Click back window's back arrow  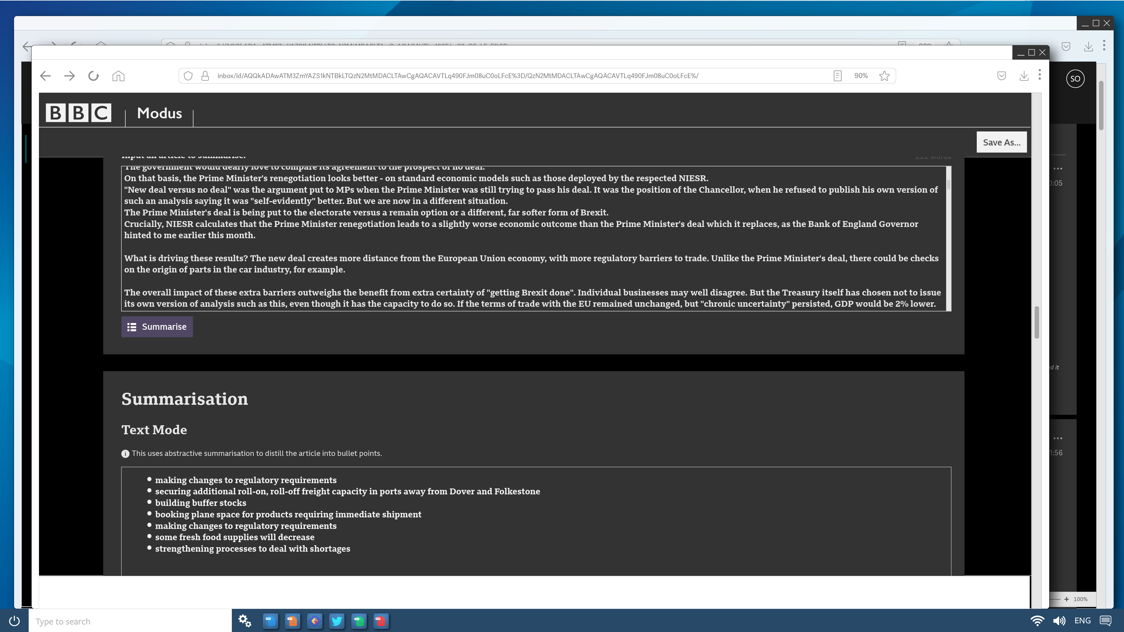27,46
